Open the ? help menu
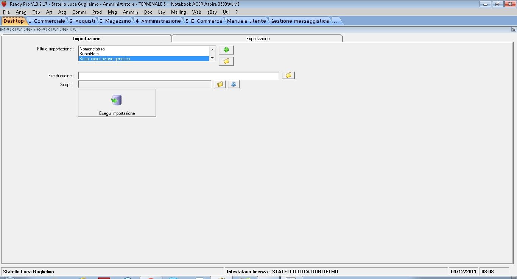Image resolution: width=517 pixels, height=279 pixels. tap(237, 12)
